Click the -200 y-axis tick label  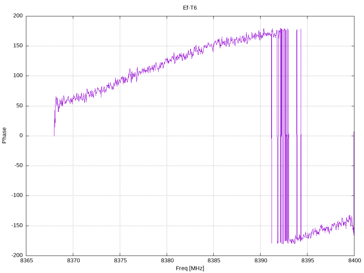[x=17, y=255]
